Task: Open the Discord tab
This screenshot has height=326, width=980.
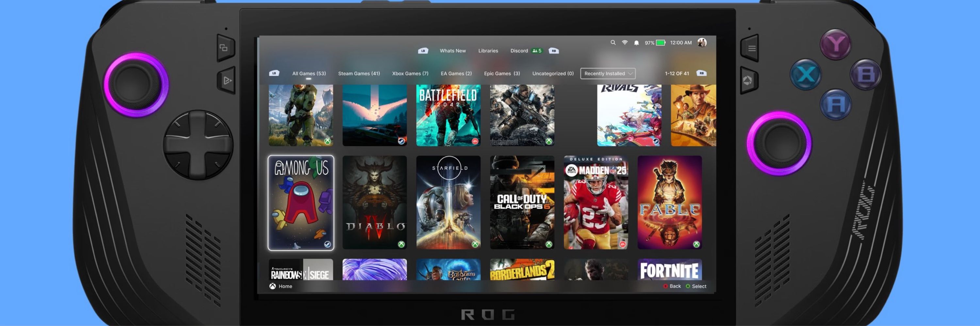Action: [x=519, y=51]
